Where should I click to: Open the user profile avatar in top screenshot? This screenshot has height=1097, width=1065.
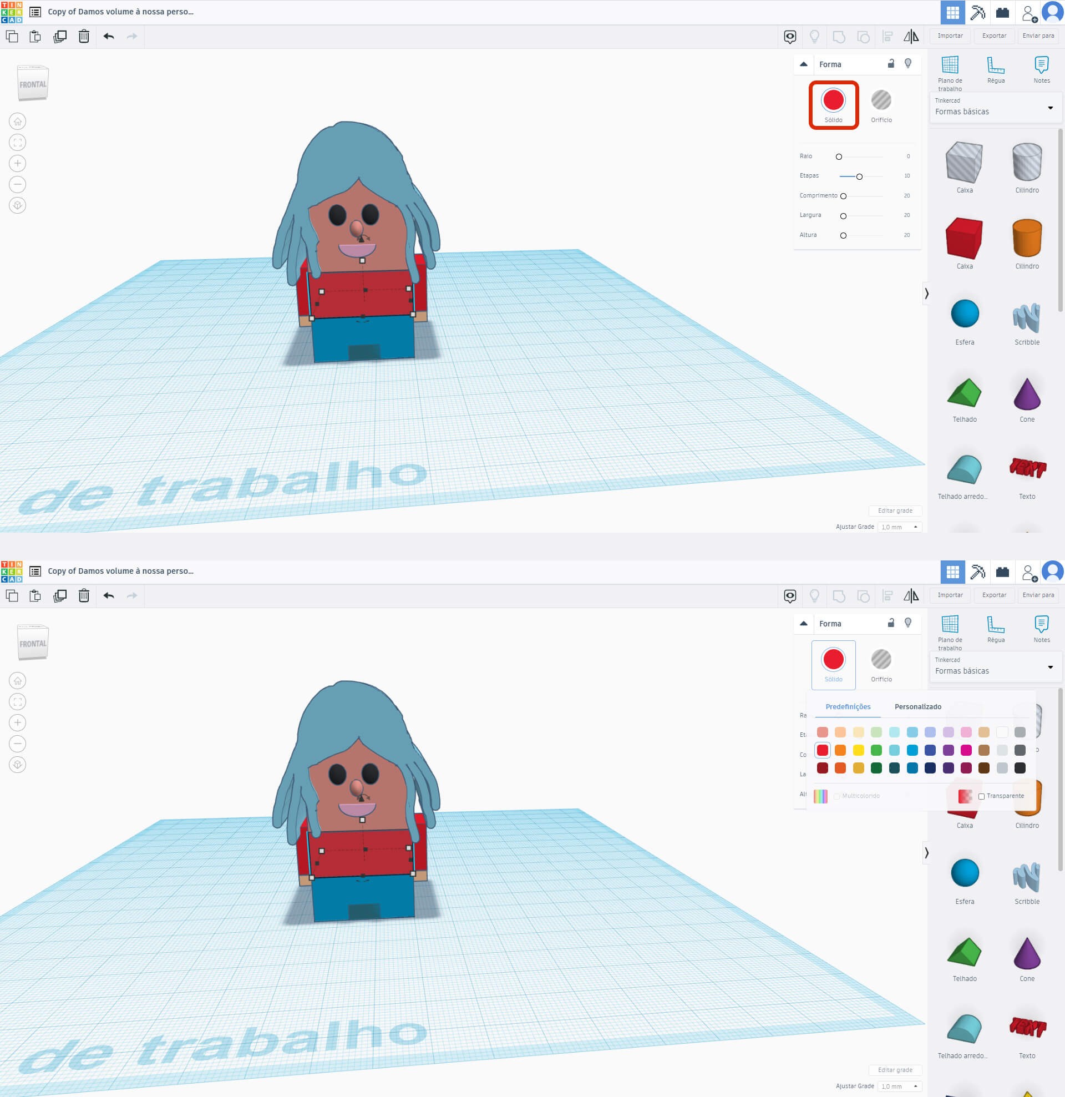tap(1053, 12)
